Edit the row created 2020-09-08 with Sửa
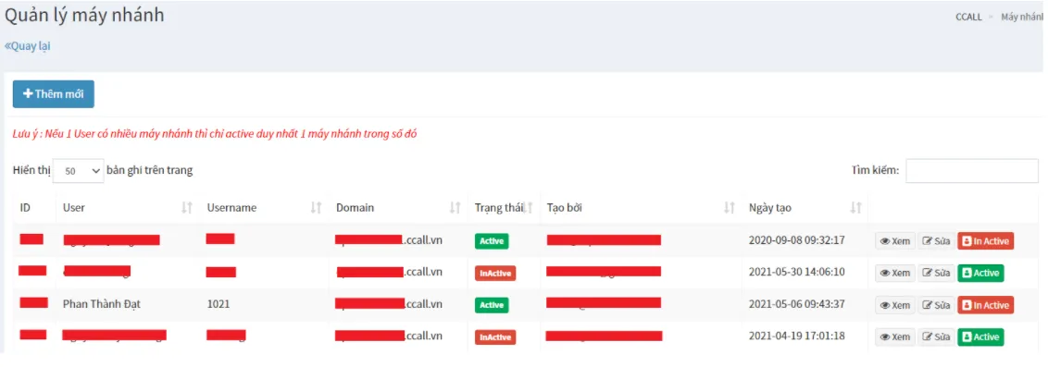The width and height of the screenshot is (1048, 367). pyautogui.click(x=936, y=241)
